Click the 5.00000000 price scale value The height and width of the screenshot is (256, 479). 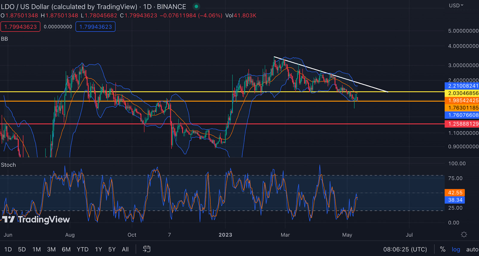click(463, 31)
